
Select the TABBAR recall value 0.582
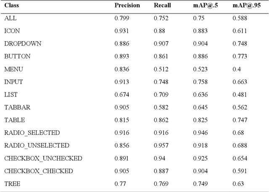click(161, 107)
